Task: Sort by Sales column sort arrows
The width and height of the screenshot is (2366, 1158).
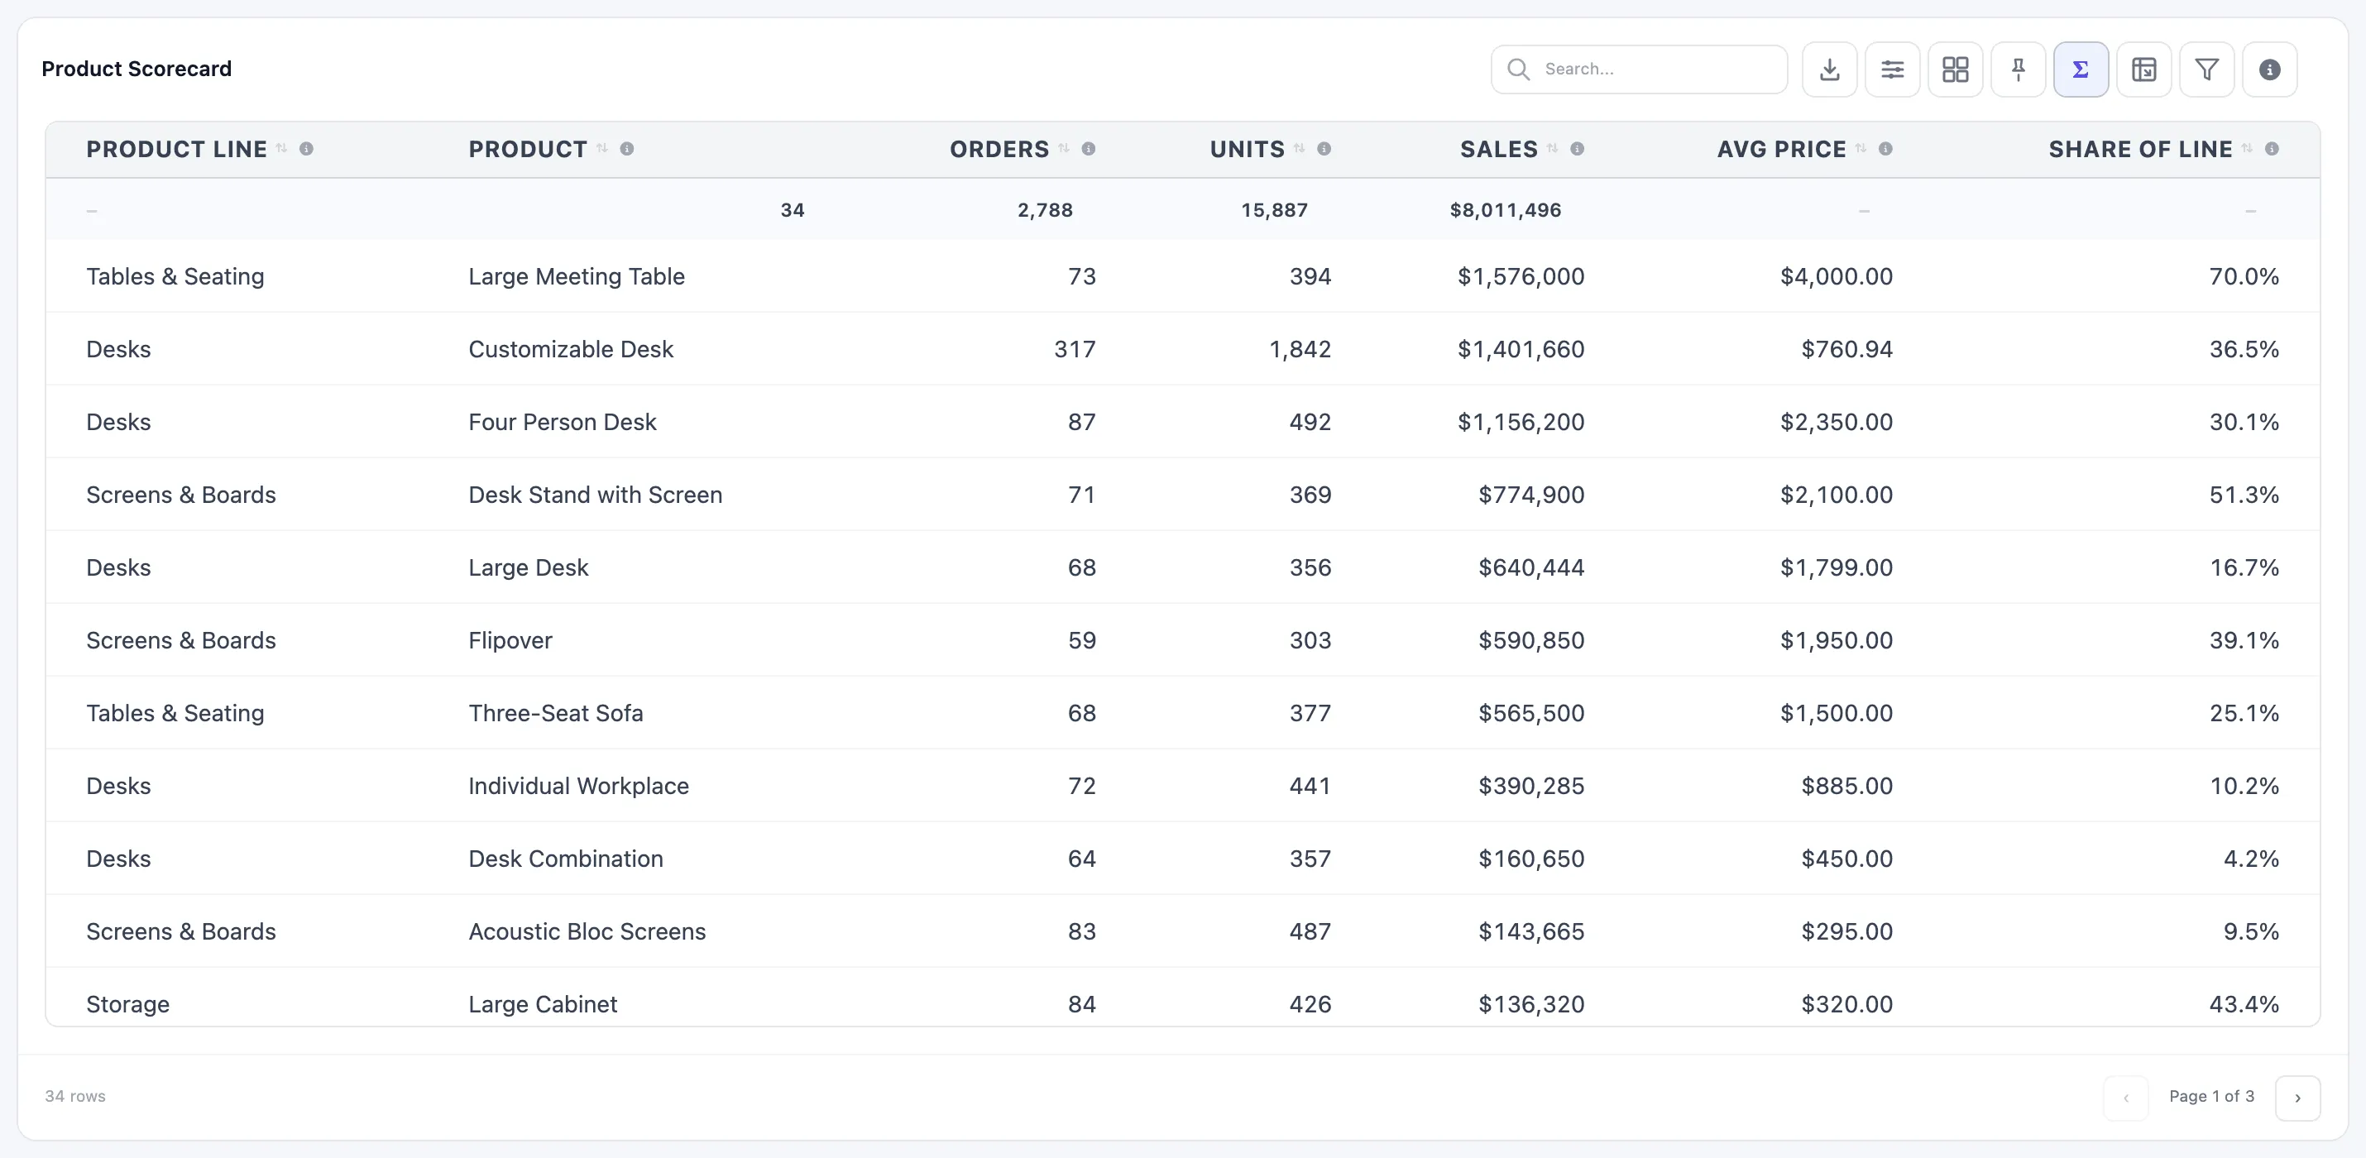Action: click(1552, 149)
